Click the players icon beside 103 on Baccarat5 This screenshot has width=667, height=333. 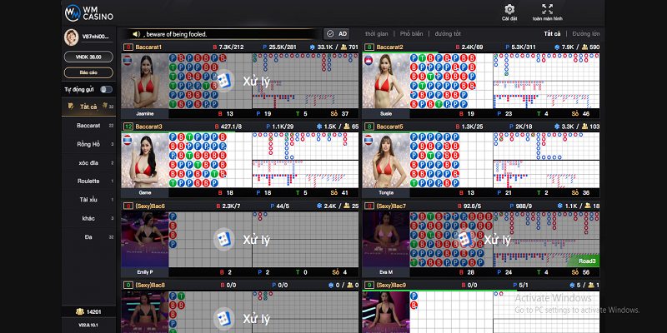coord(585,127)
